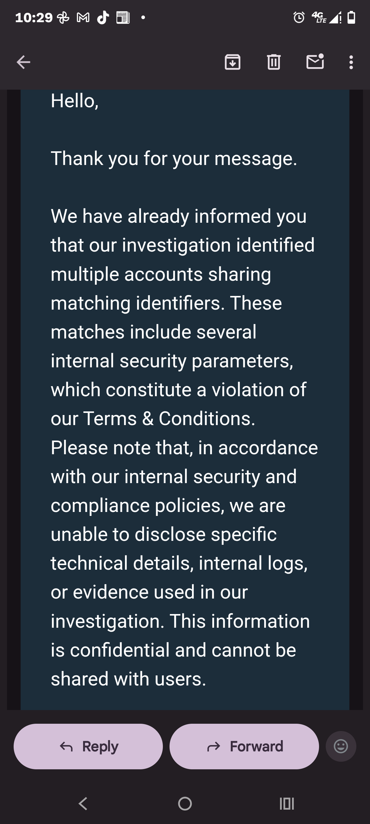Tap the "Thank you for your message." line
The height and width of the screenshot is (824, 370).
174,158
